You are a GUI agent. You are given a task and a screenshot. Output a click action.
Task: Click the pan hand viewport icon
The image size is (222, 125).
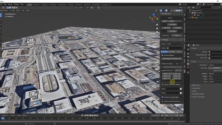(157, 28)
